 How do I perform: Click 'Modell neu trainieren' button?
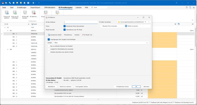pyautogui.click(x=65, y=87)
